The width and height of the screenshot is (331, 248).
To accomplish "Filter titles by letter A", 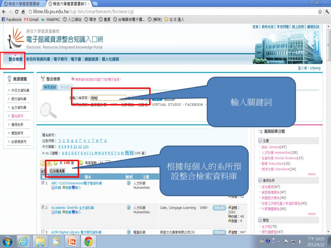I will tap(63, 153).
